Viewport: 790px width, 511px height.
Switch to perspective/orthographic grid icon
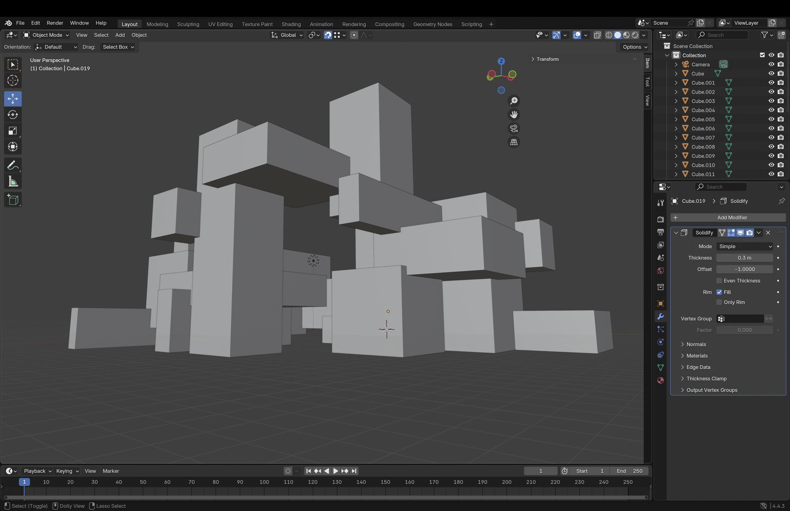513,142
